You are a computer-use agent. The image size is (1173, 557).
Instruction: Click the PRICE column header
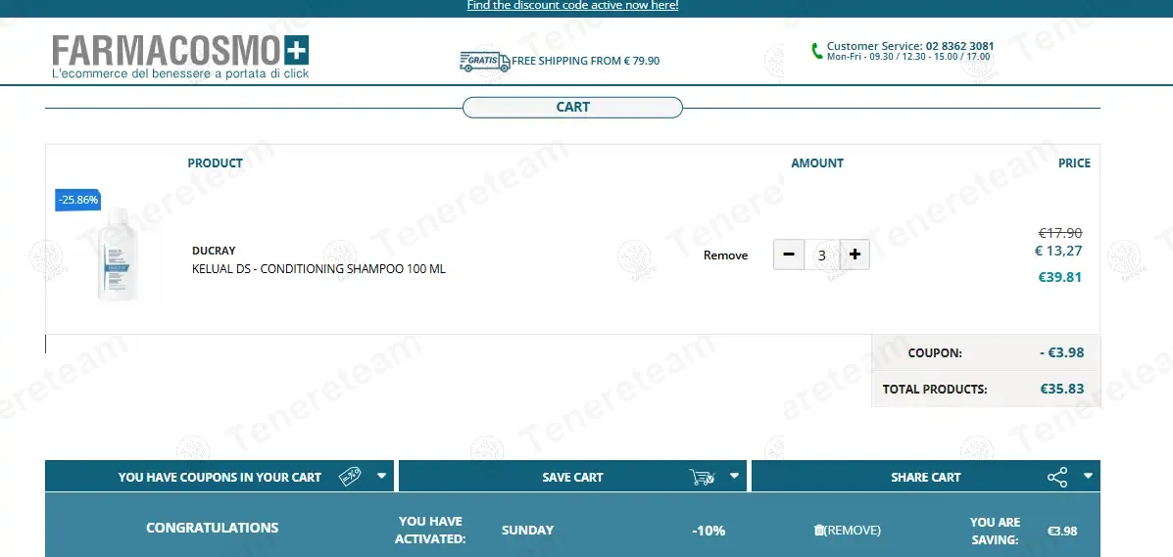point(1074,162)
